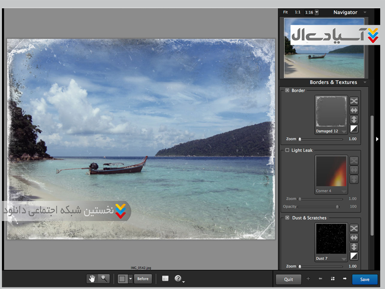This screenshot has height=289, width=385.
Task: Select the Hand pan tool
Action: 93,278
